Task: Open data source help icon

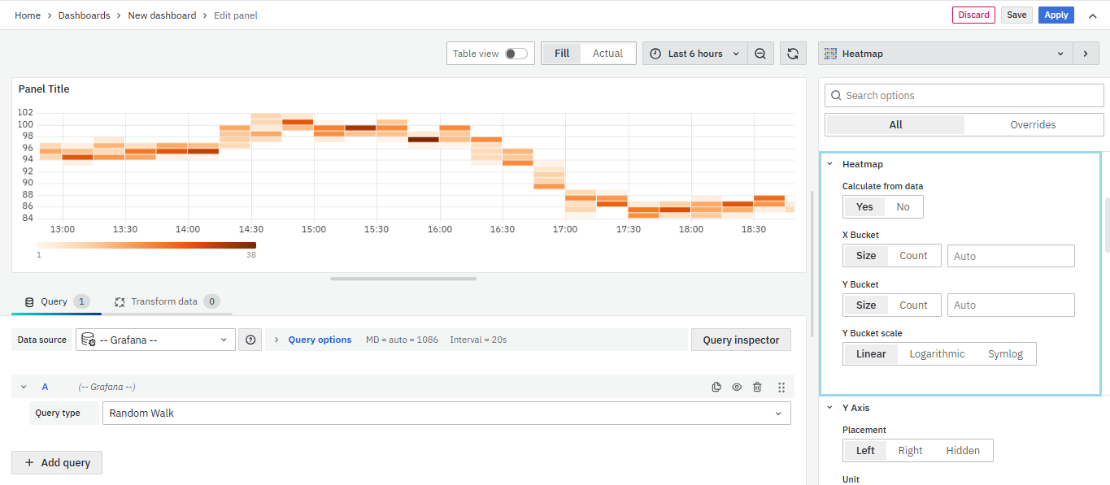Action: [250, 340]
